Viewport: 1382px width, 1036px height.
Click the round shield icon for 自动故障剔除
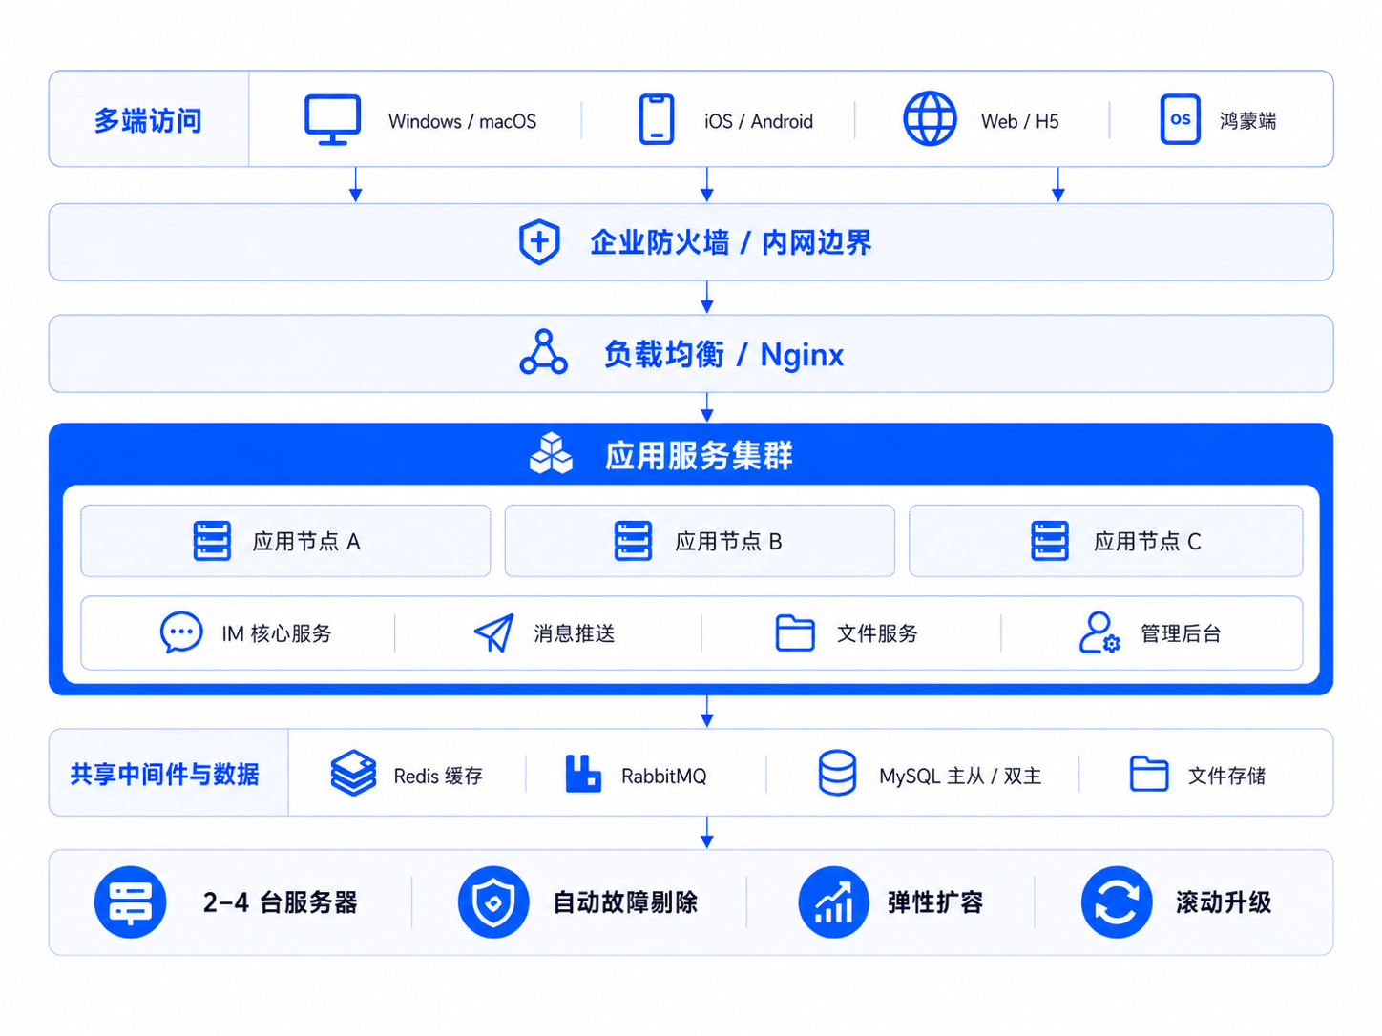click(493, 902)
